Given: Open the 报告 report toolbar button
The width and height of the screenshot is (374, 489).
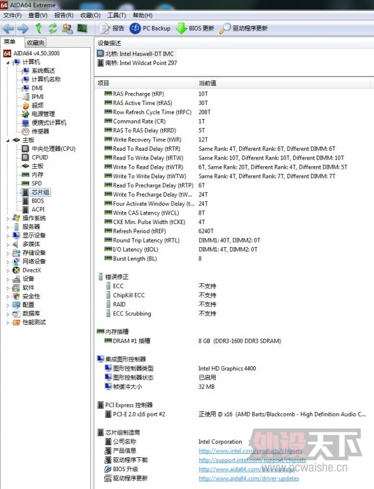Looking at the screenshot, I should [x=112, y=29].
